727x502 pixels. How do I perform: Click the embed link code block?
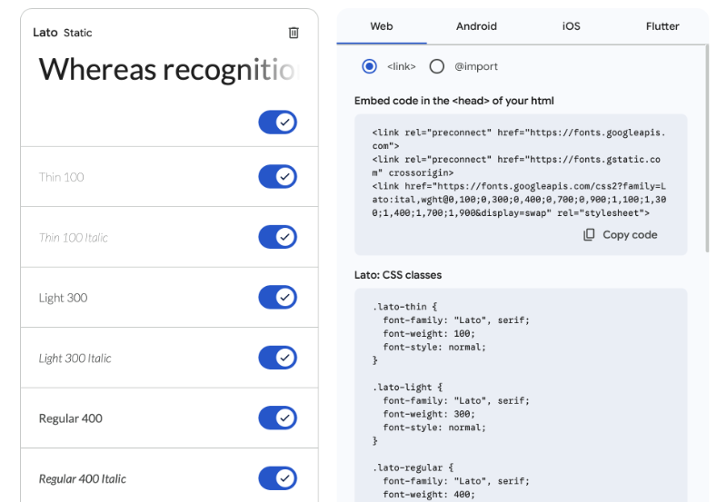click(x=521, y=184)
